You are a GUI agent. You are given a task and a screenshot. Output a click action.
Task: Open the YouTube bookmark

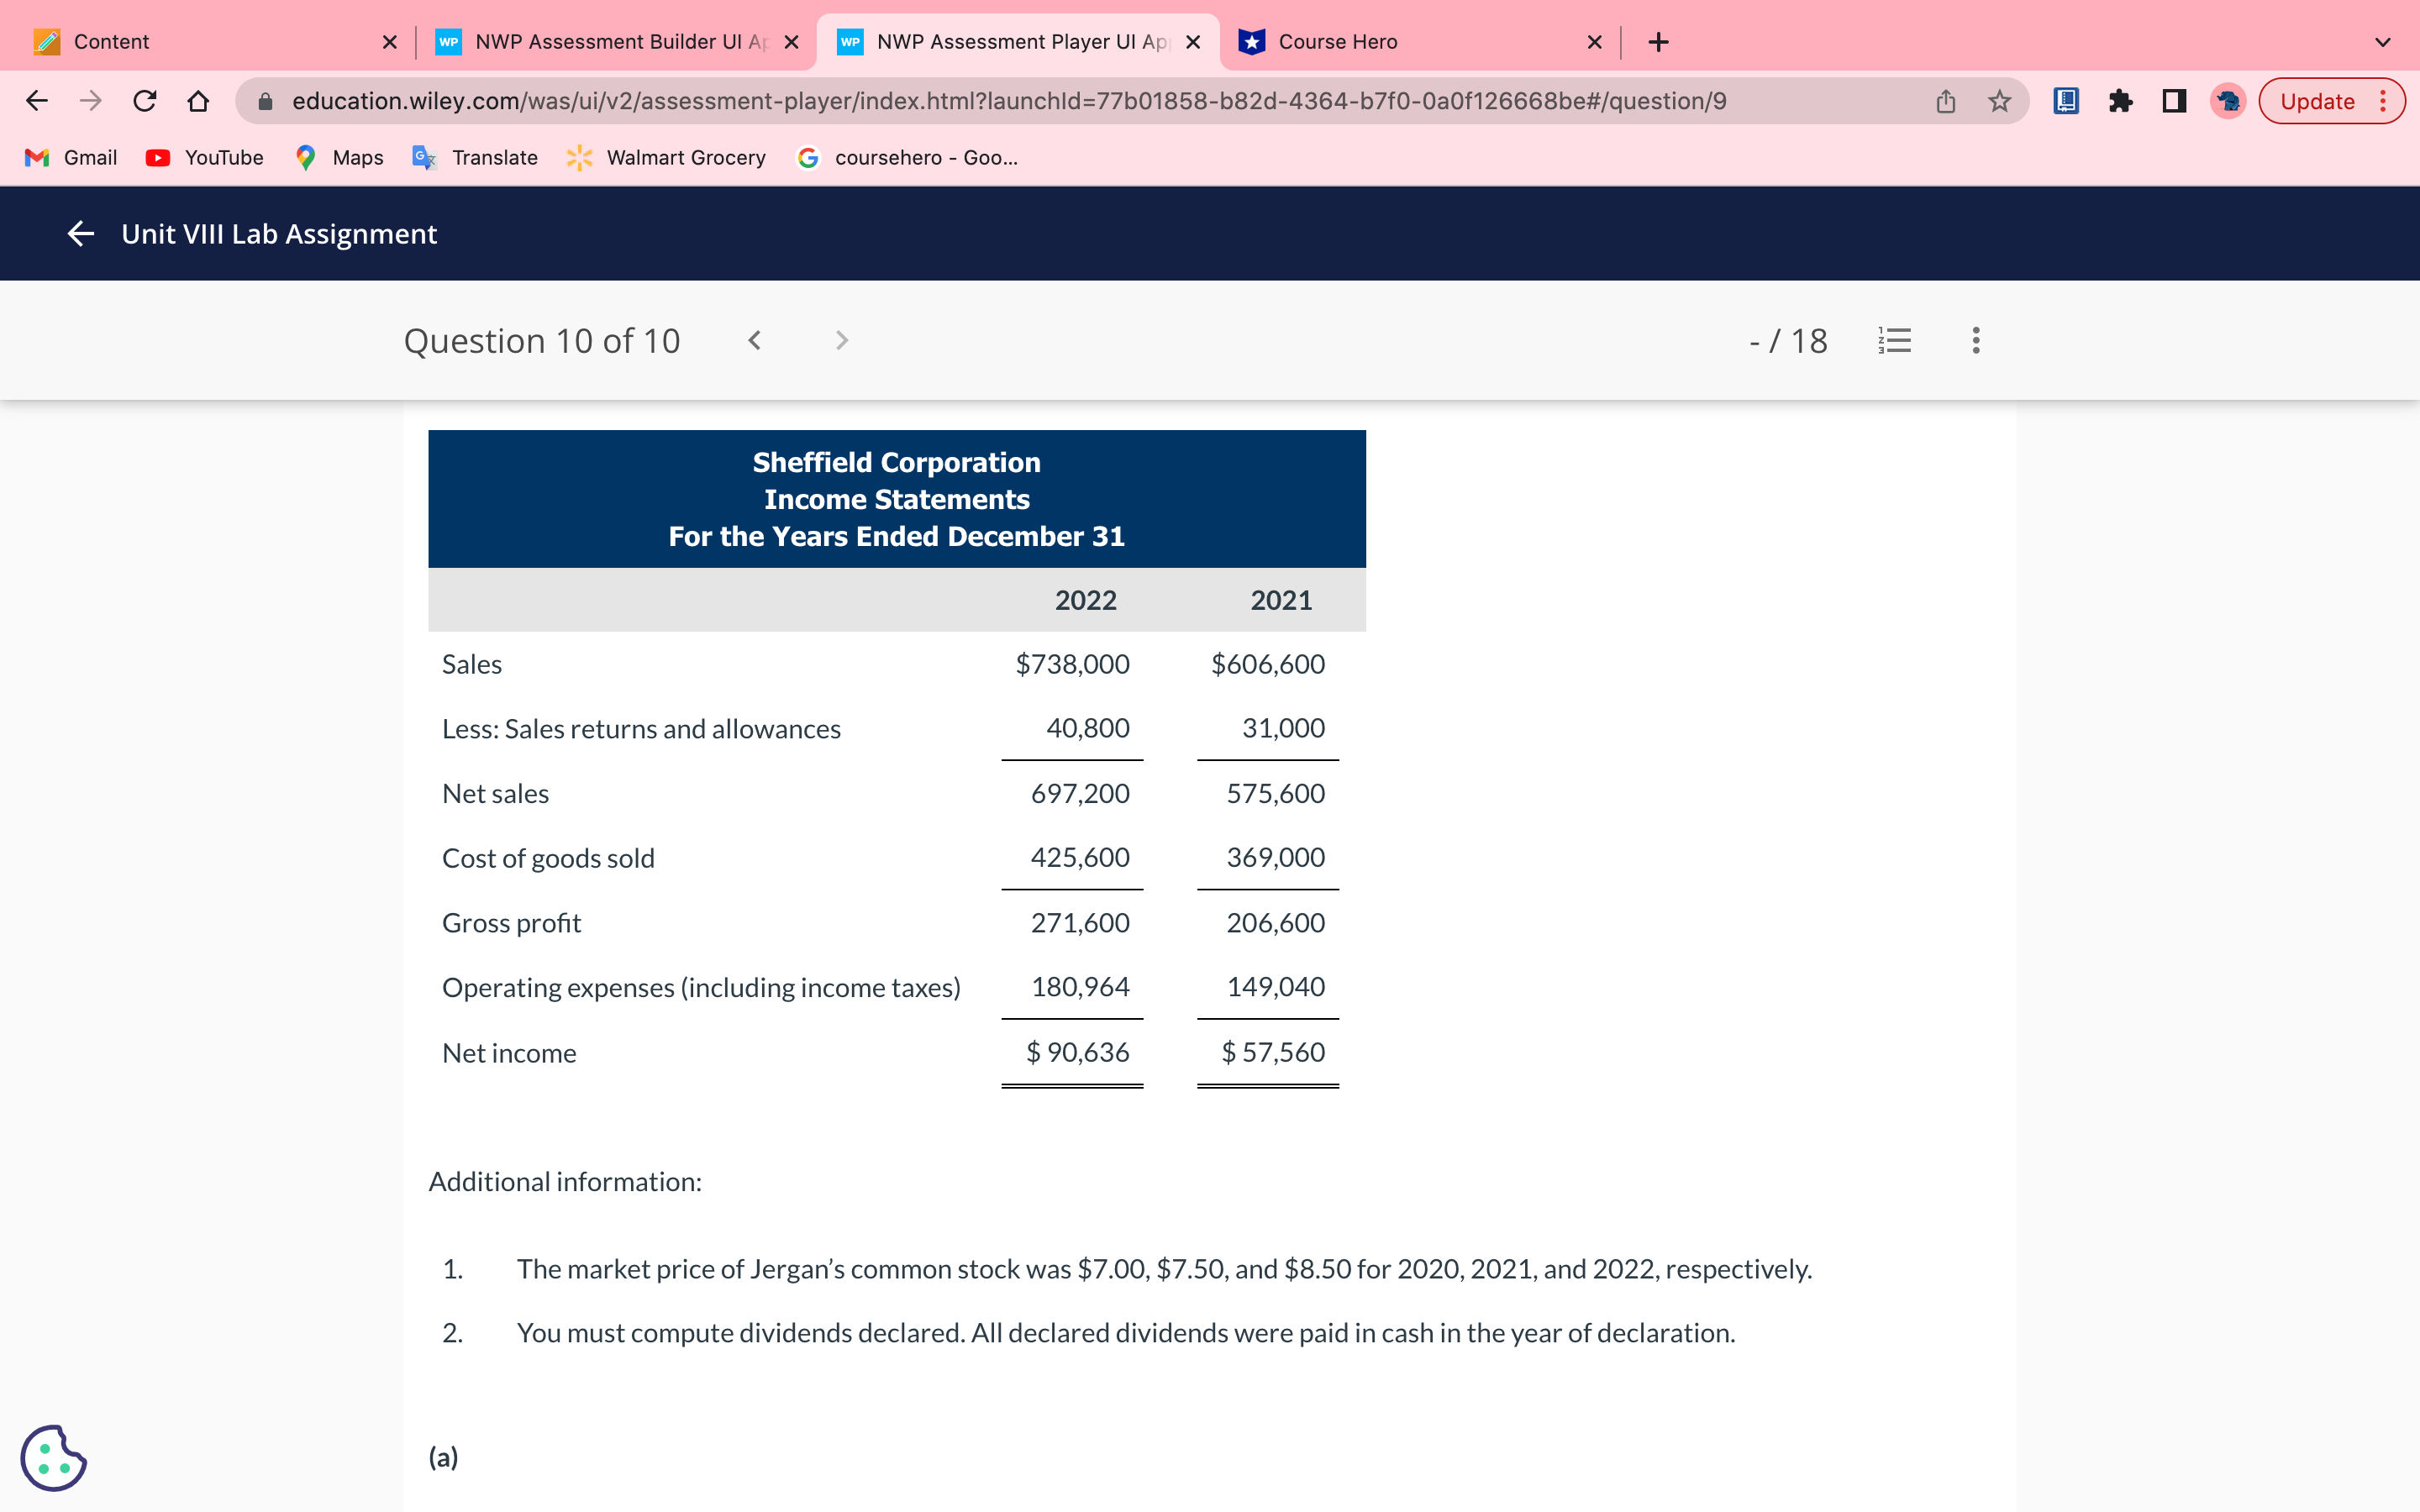[204, 157]
